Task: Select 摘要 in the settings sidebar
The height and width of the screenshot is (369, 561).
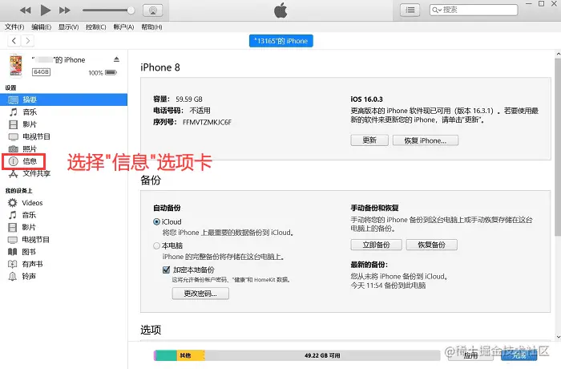Action: (x=63, y=99)
